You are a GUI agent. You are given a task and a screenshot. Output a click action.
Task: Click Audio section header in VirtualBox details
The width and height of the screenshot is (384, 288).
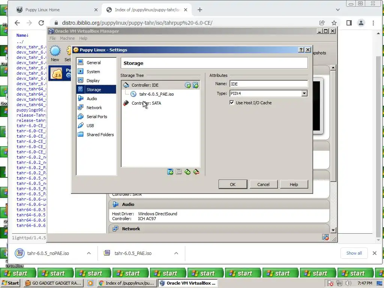coord(219,204)
